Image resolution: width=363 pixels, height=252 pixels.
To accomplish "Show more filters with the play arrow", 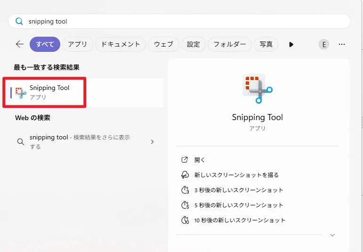I will (291, 44).
